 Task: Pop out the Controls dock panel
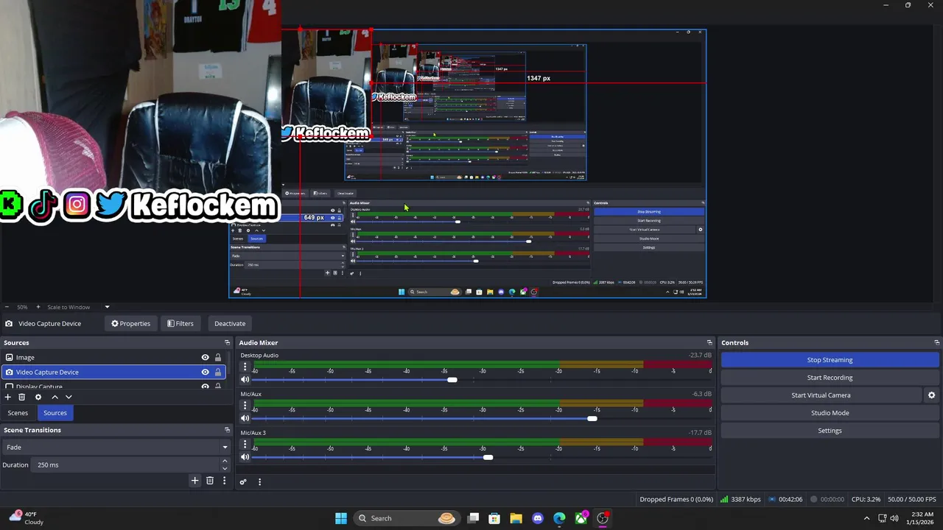tap(936, 342)
